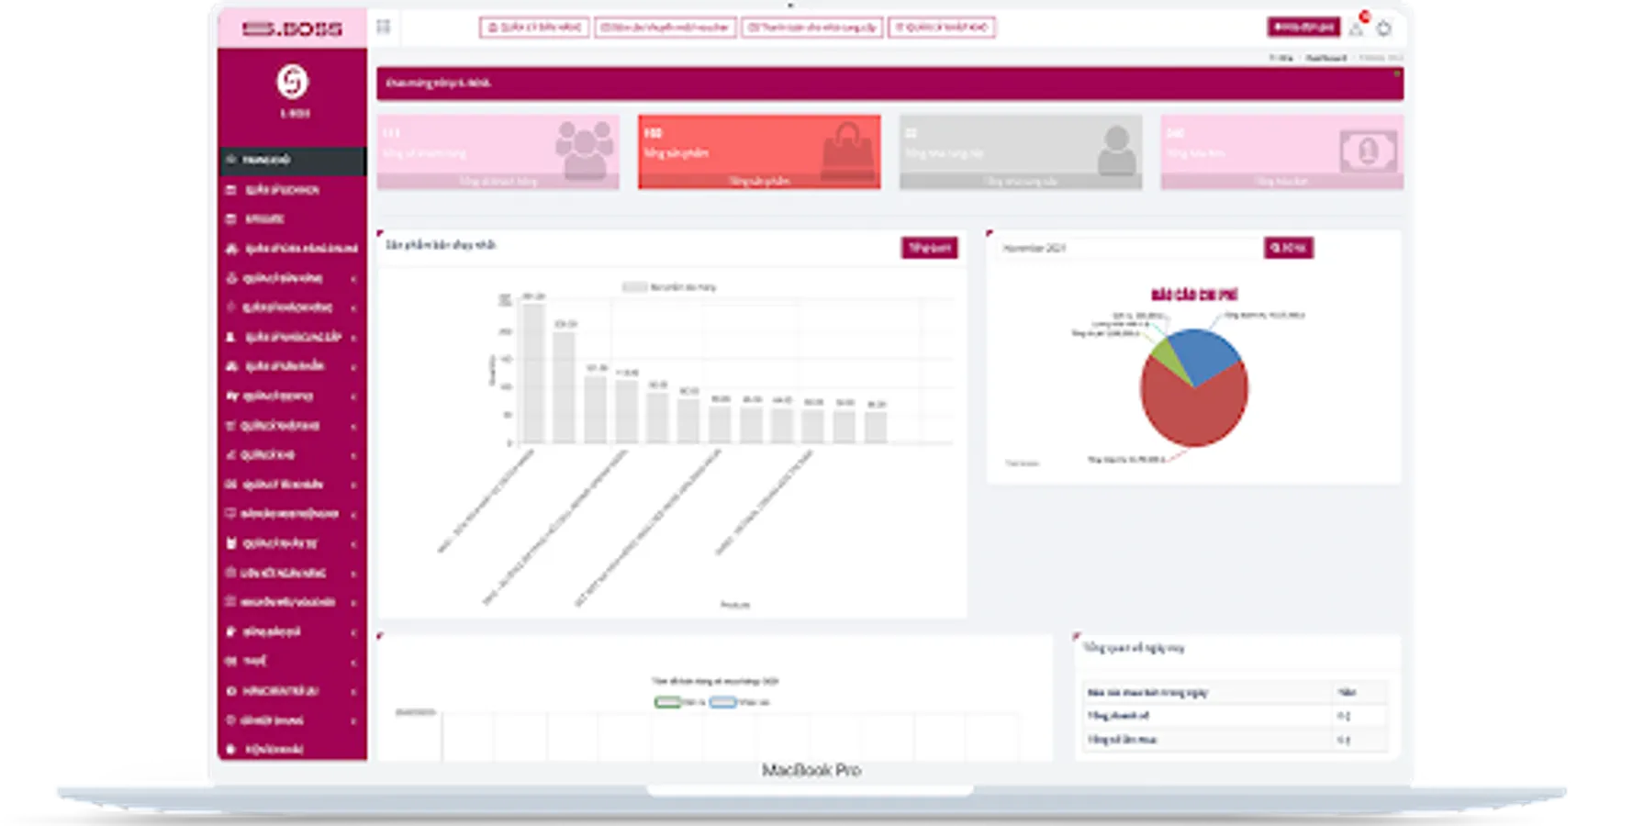Open footer link of the grey supplier card
1633x826 pixels.
[x=1021, y=182]
